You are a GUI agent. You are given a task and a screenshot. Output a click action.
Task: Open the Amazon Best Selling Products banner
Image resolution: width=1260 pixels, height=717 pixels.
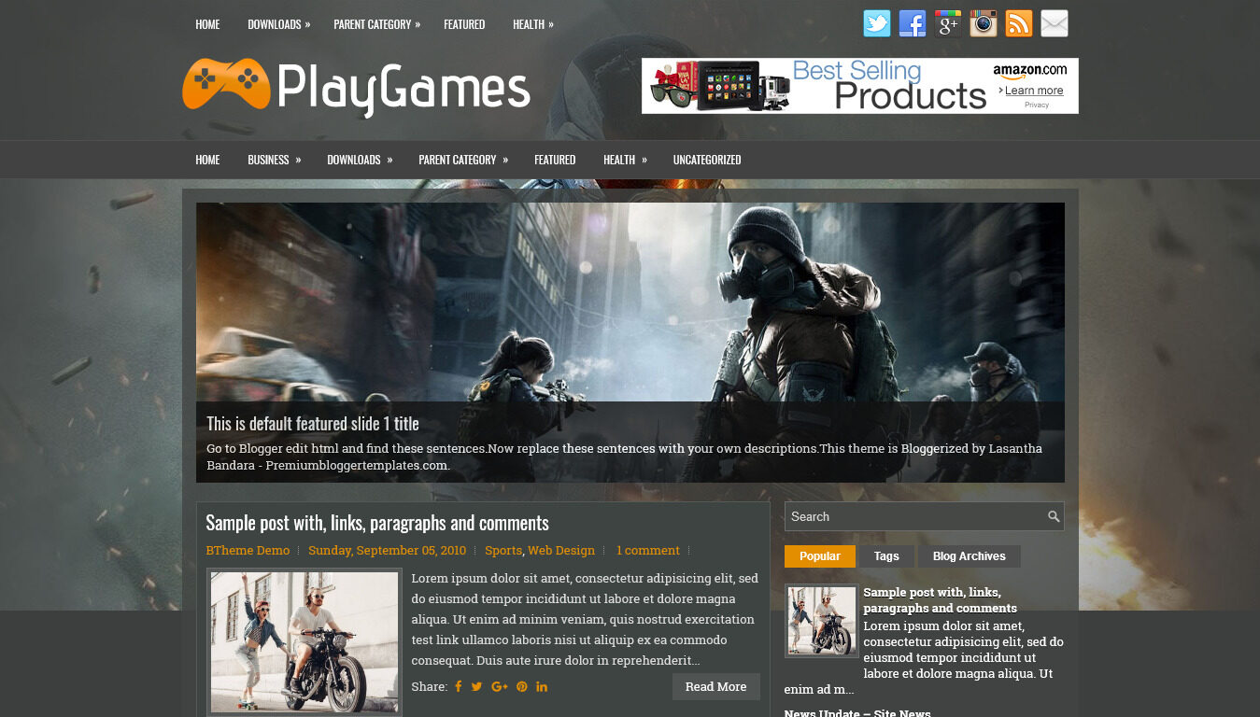(x=860, y=86)
